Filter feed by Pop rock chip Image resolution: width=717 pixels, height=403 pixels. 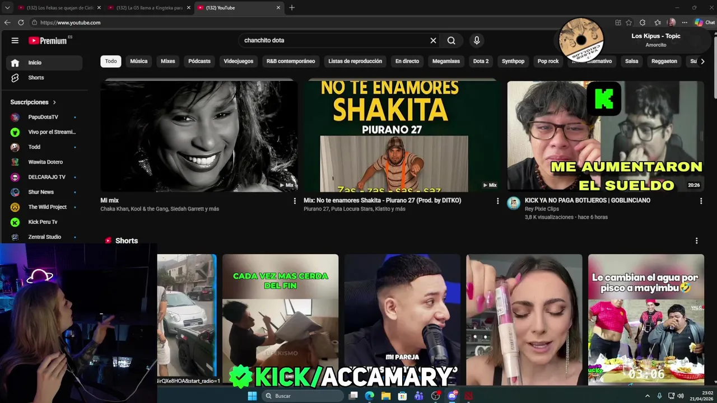click(548, 61)
